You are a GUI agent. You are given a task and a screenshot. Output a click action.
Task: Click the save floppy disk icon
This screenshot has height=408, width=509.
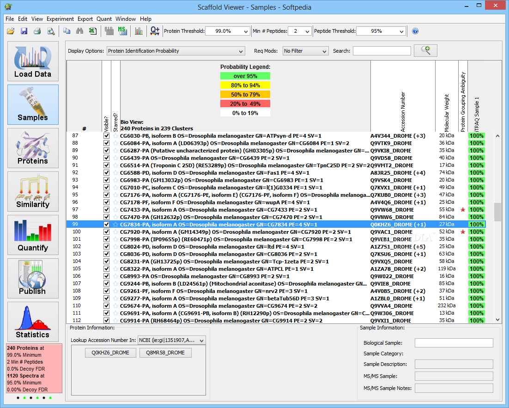click(24, 31)
